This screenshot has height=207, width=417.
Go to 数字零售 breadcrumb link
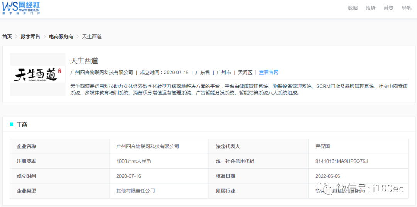pyautogui.click(x=31, y=37)
